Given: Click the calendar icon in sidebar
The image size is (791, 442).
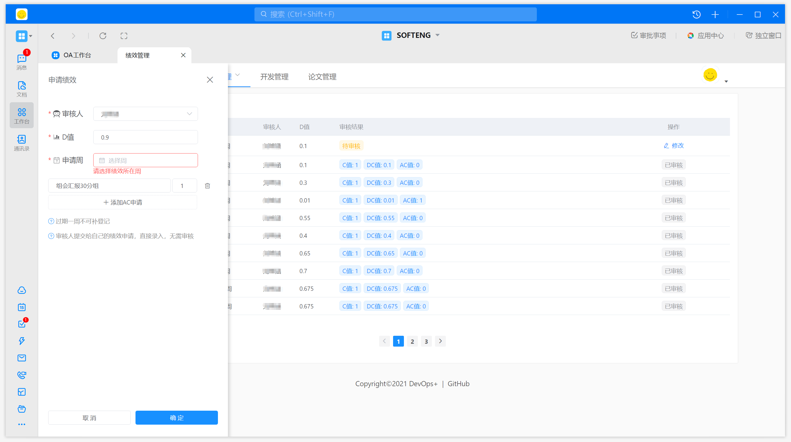Looking at the screenshot, I should tap(21, 307).
